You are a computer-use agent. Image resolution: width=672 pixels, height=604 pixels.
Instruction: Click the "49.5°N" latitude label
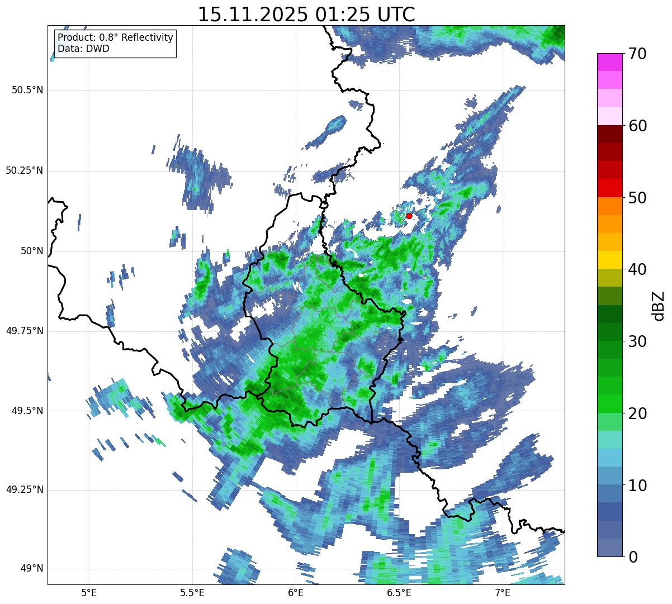[27, 411]
